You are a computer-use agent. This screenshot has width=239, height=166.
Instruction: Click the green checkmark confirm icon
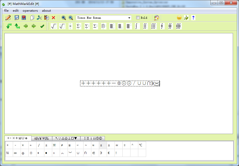click(x=42, y=26)
